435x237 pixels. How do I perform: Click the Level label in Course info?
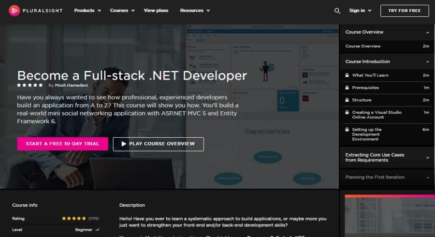click(x=17, y=229)
